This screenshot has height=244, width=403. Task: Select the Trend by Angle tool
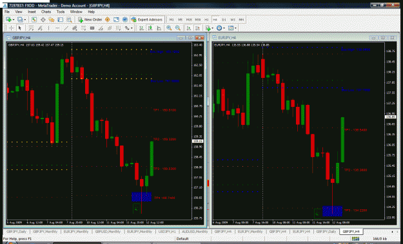(101, 28)
